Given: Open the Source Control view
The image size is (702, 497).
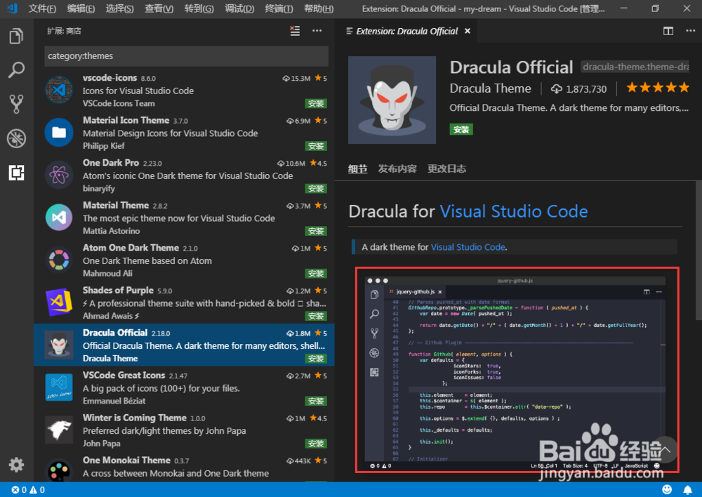Looking at the screenshot, I should [x=16, y=104].
